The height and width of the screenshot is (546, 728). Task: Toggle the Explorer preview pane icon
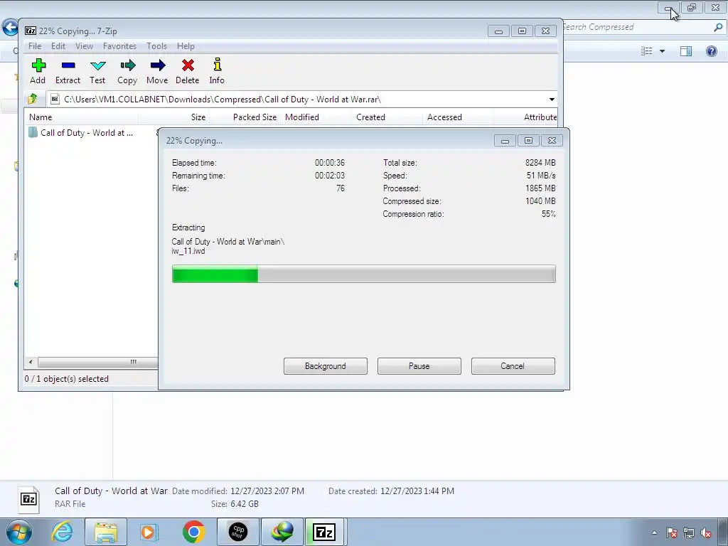686,51
